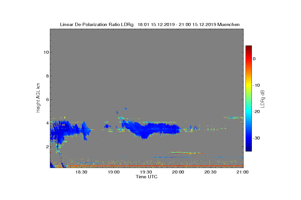
Task: Select the x-axis label 'Time UTC'
Action: (x=146, y=177)
